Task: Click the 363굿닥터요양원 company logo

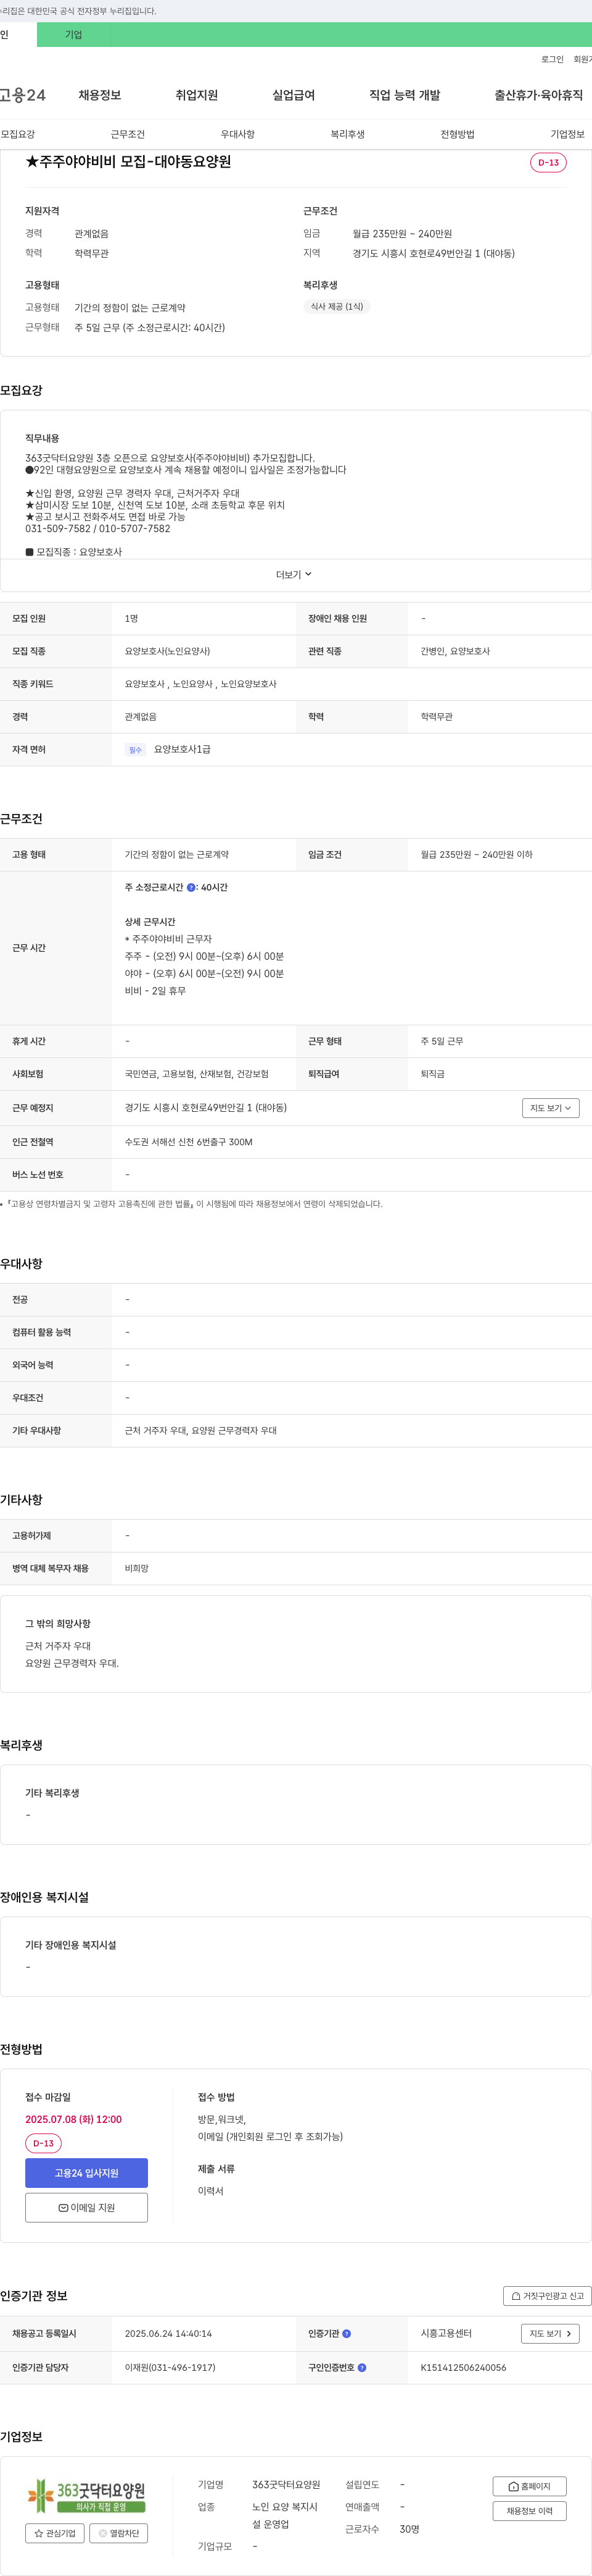Action: [x=87, y=2496]
